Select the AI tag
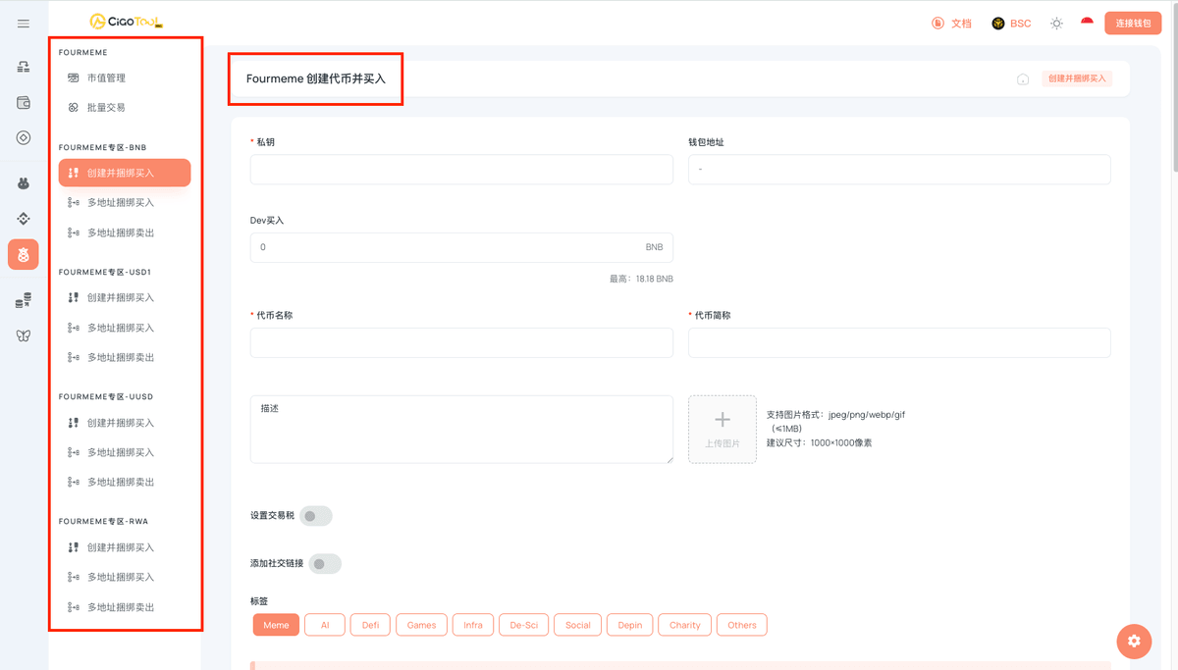Screen dimensions: 1178x670 [325, 625]
